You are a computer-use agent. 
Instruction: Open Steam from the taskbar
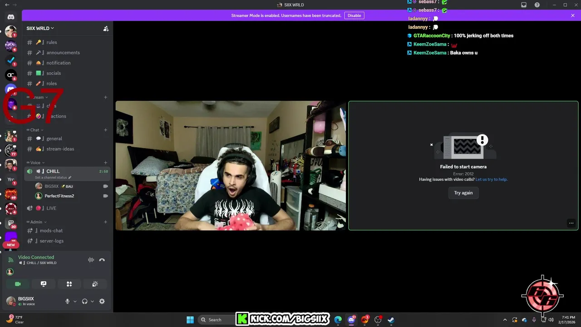click(x=391, y=320)
